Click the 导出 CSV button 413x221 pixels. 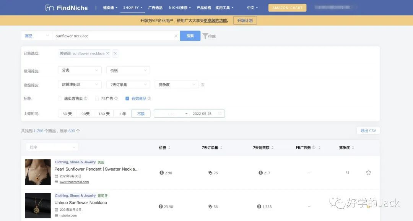point(368,131)
